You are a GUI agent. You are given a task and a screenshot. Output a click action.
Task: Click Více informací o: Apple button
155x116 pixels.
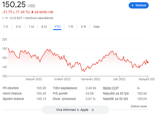(75, 110)
